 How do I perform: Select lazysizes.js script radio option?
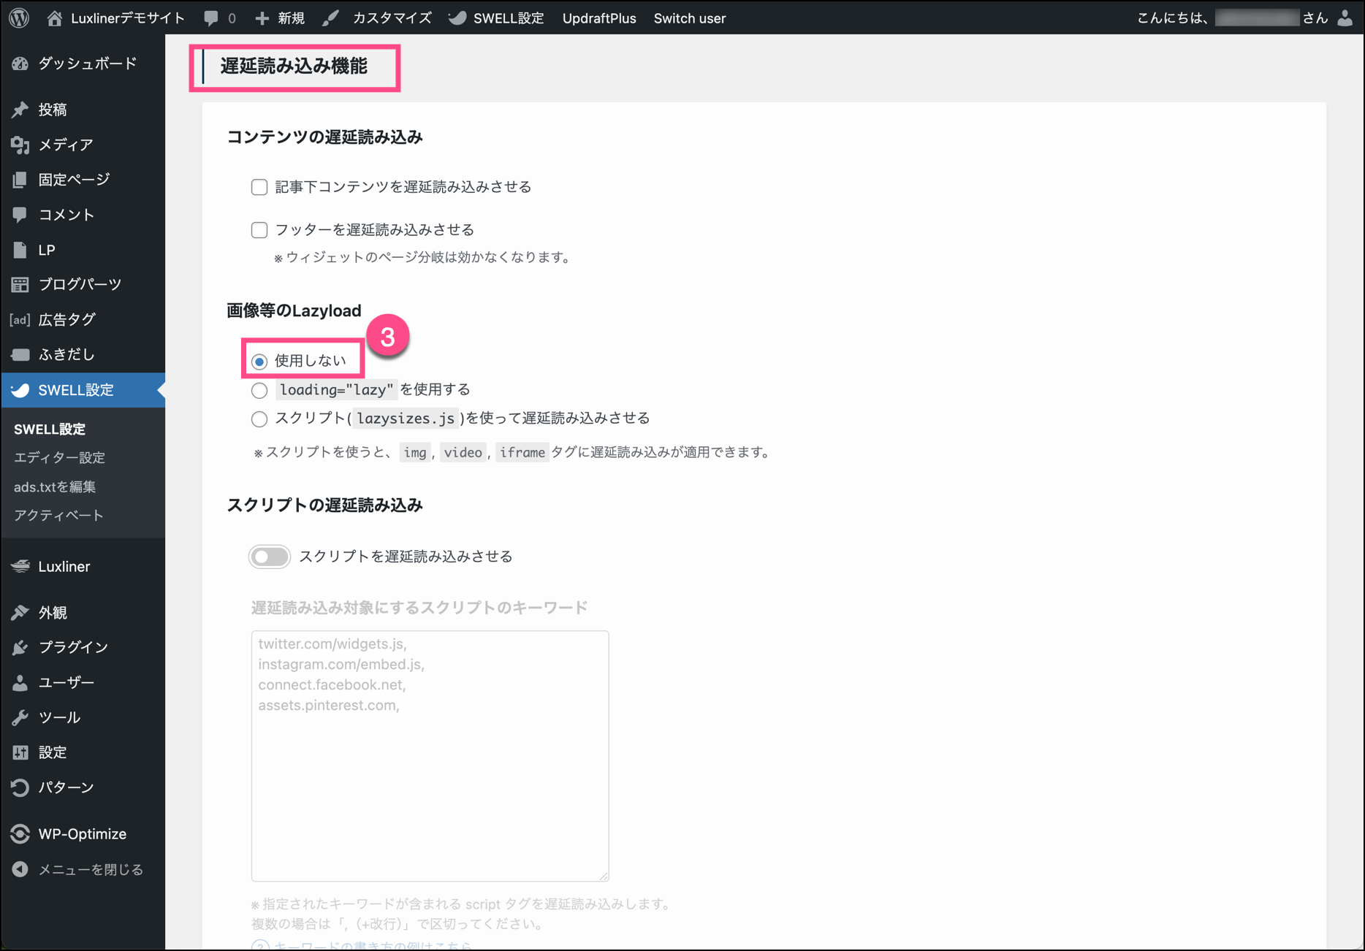tap(259, 419)
